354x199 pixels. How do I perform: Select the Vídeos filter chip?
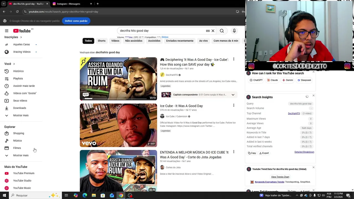pos(115,41)
